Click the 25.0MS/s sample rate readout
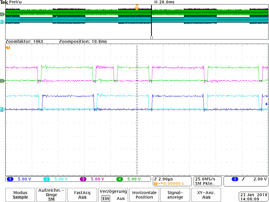This screenshot has width=269, height=202. click(205, 179)
